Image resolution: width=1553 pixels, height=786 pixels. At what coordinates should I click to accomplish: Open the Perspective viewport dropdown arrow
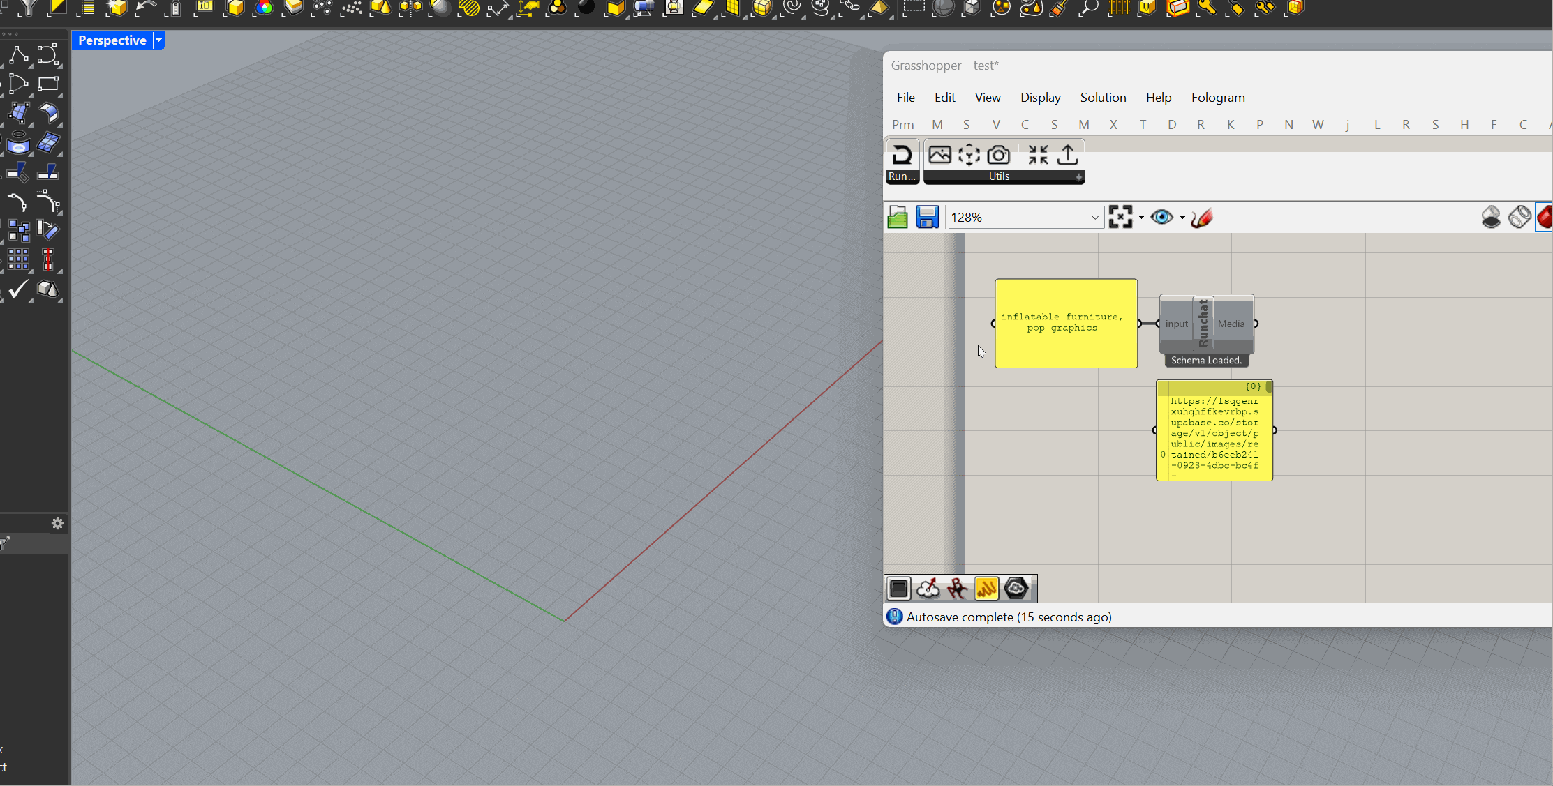pos(159,40)
